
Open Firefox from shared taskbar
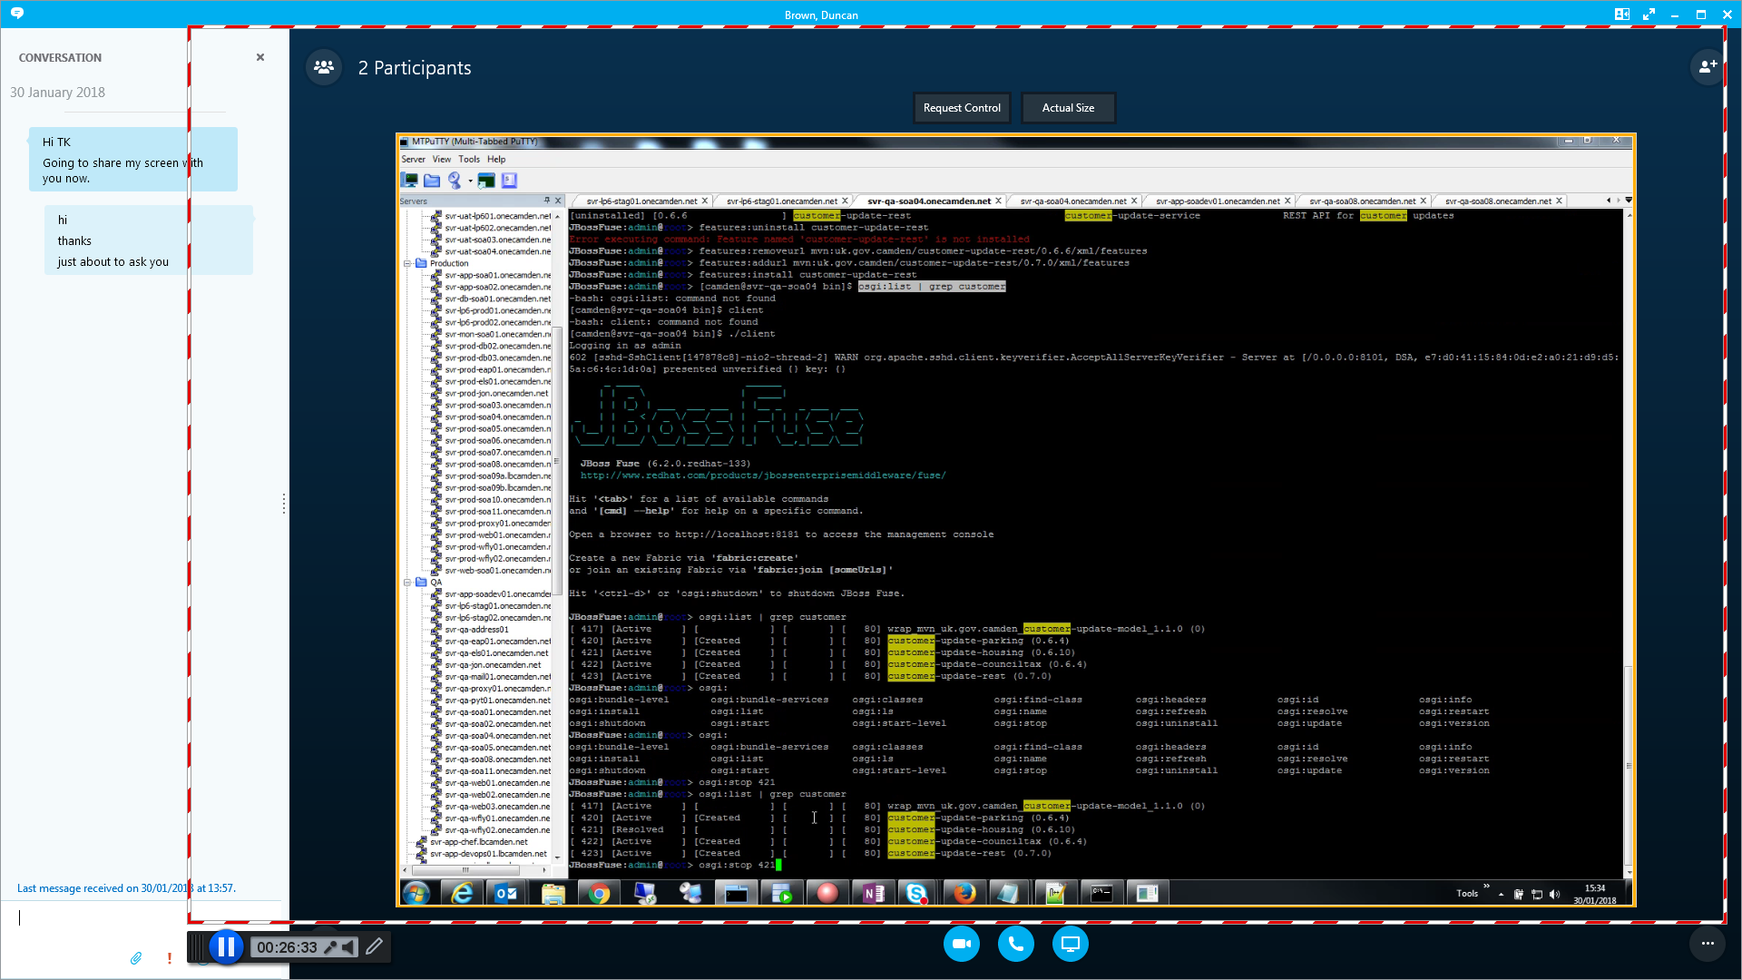964,894
